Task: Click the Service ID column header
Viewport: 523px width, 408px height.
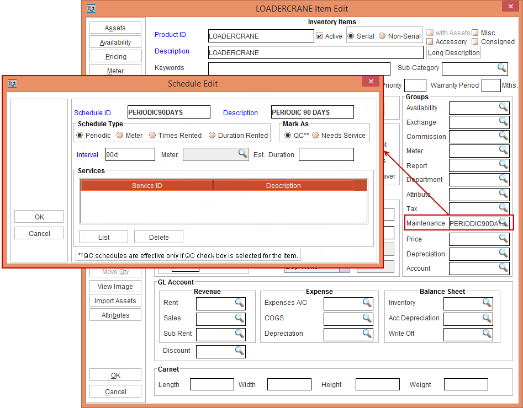Action: tap(147, 186)
